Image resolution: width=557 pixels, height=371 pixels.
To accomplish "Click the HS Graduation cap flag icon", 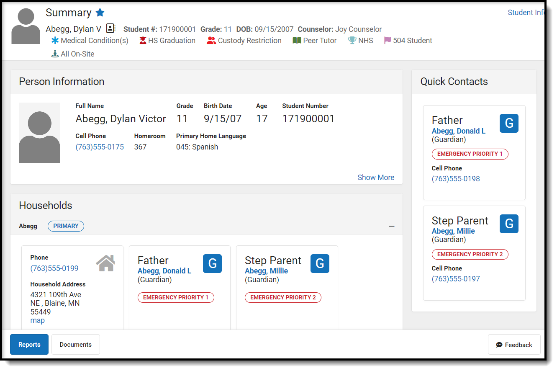I will (x=143, y=41).
